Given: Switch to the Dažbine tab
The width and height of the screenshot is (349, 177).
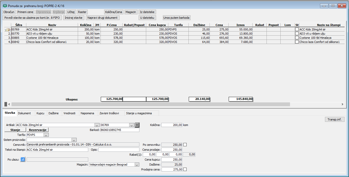Looking at the screenshot, I should point(54,113).
